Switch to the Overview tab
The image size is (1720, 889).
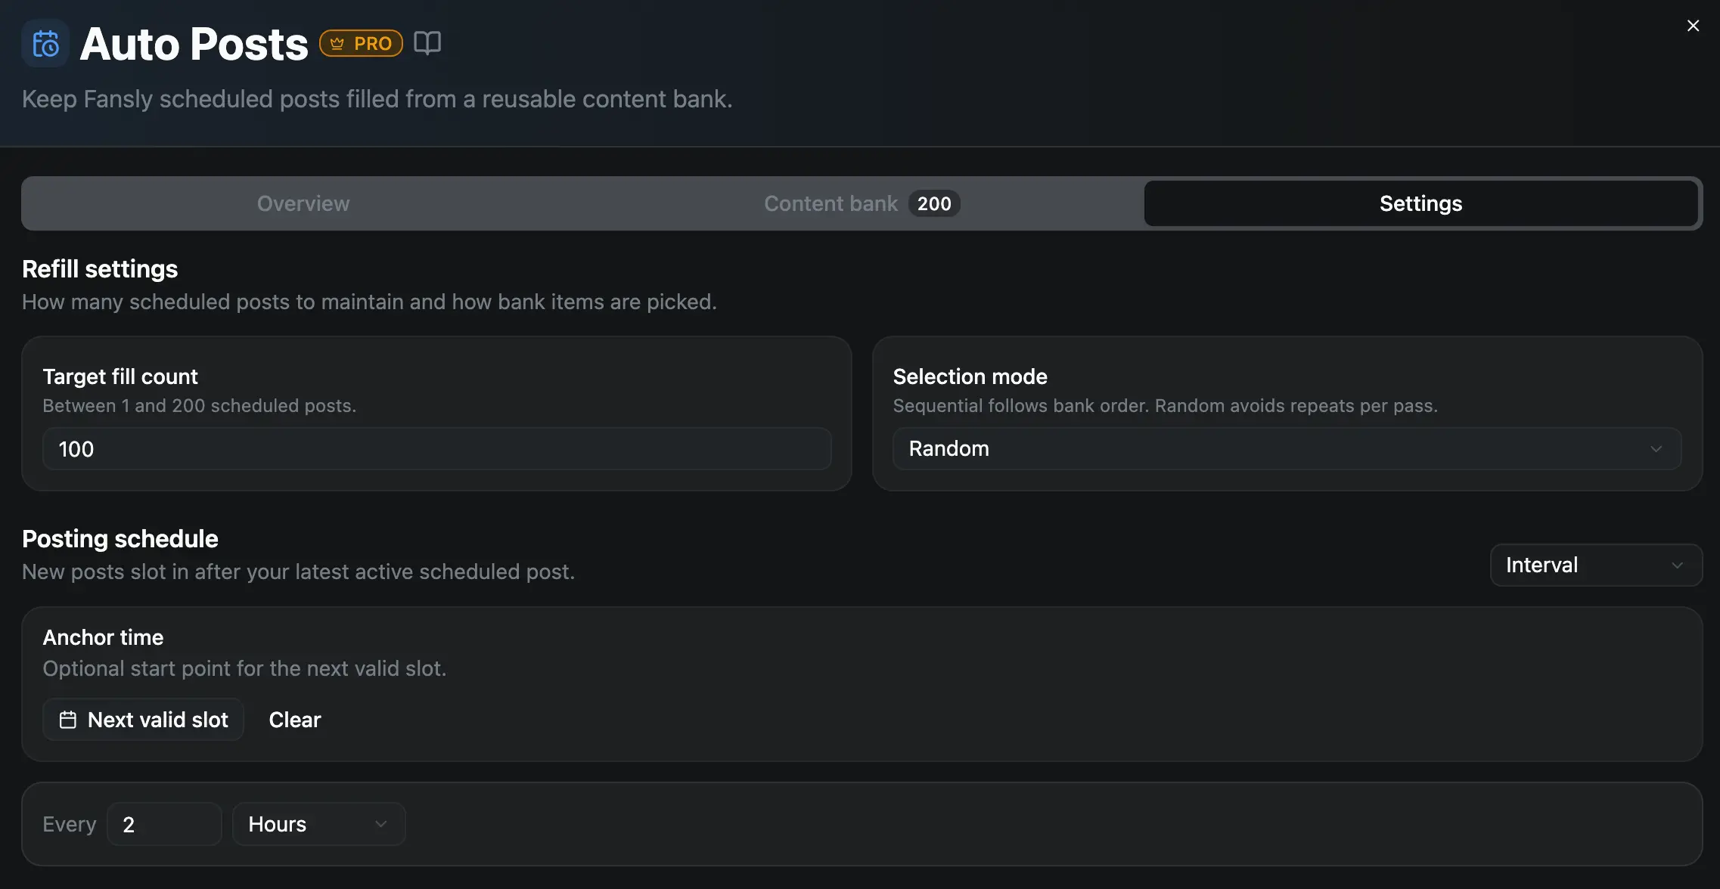(x=303, y=203)
